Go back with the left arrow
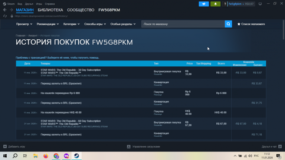 pos(5,10)
